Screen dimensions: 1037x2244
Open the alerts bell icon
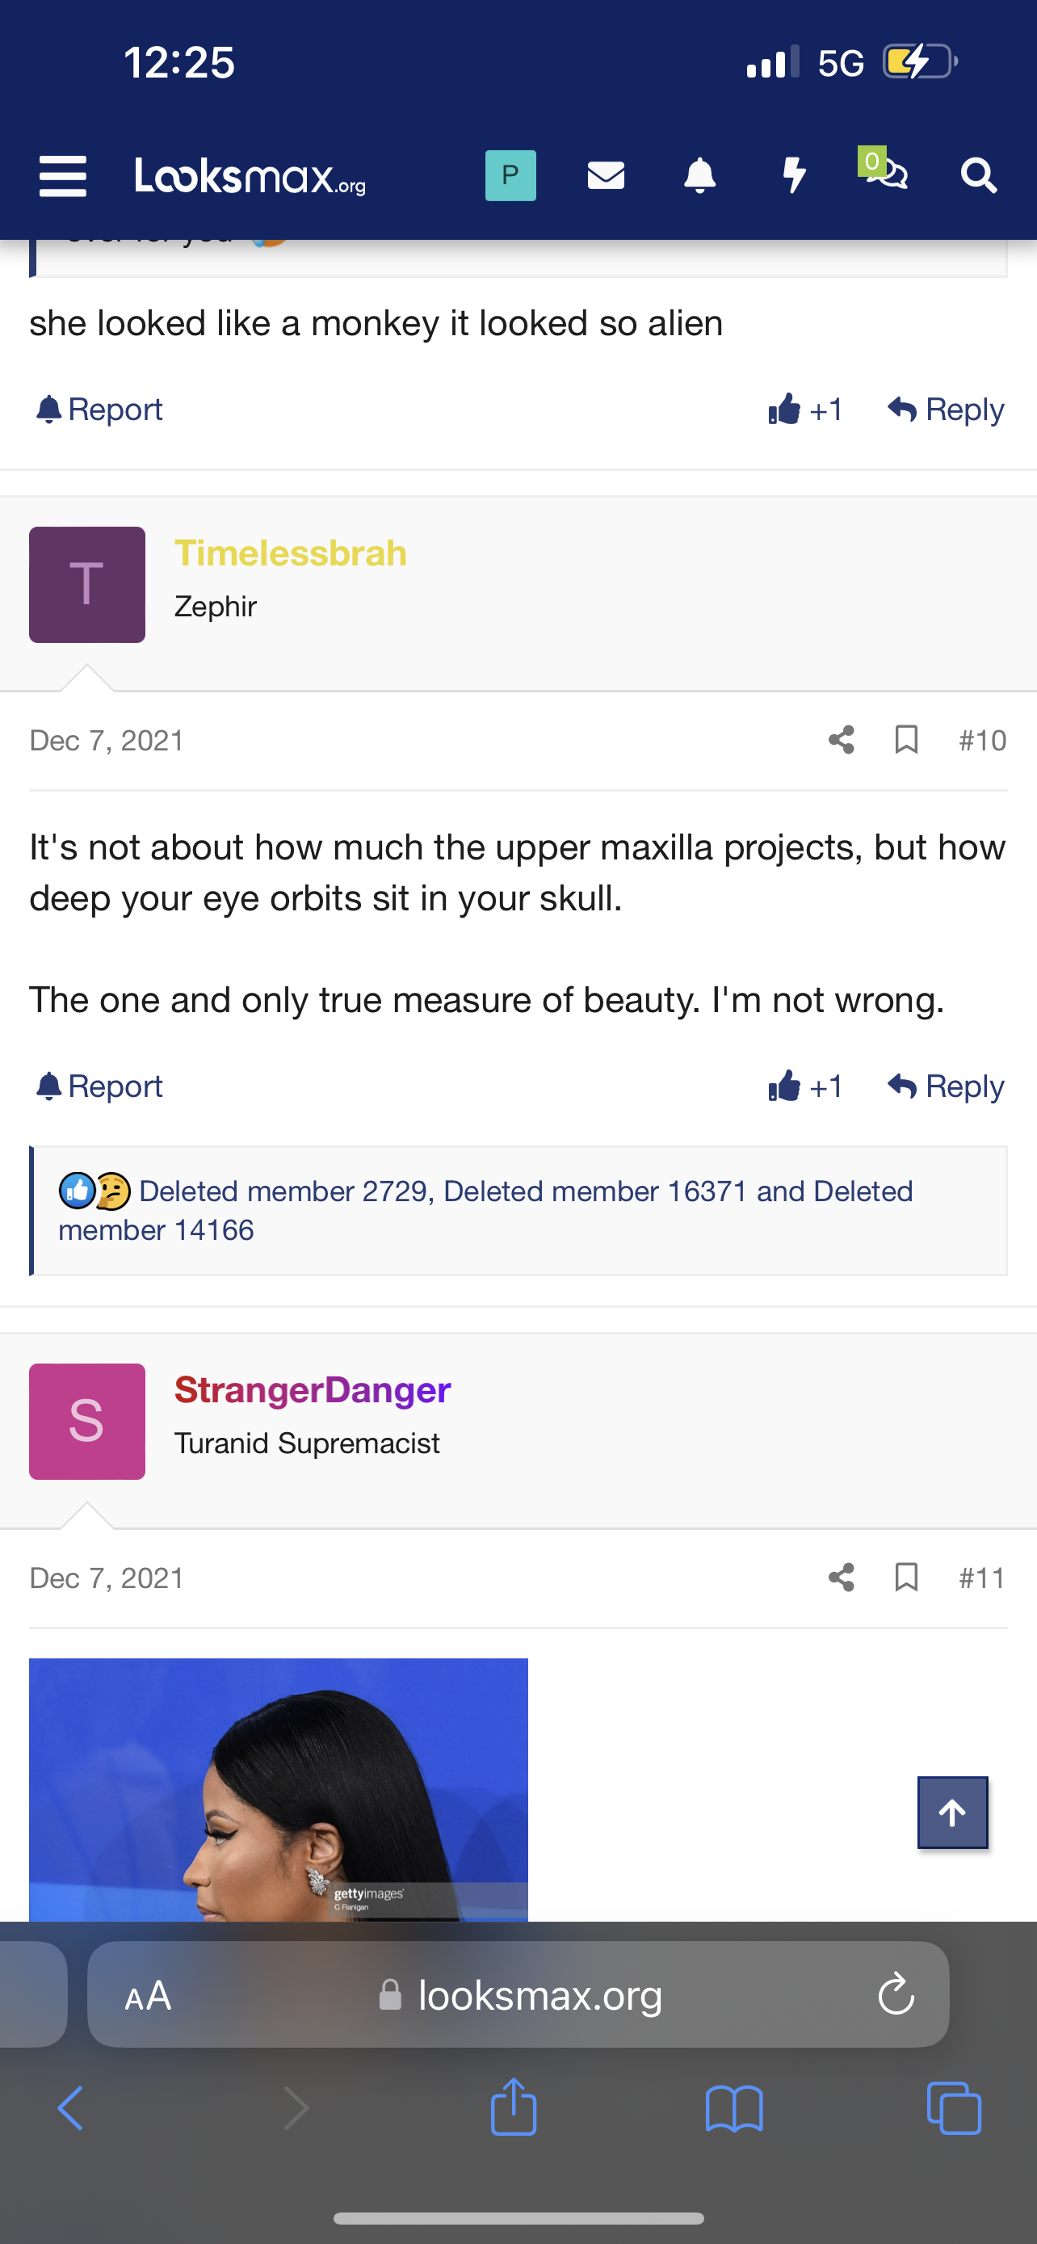[x=699, y=176]
